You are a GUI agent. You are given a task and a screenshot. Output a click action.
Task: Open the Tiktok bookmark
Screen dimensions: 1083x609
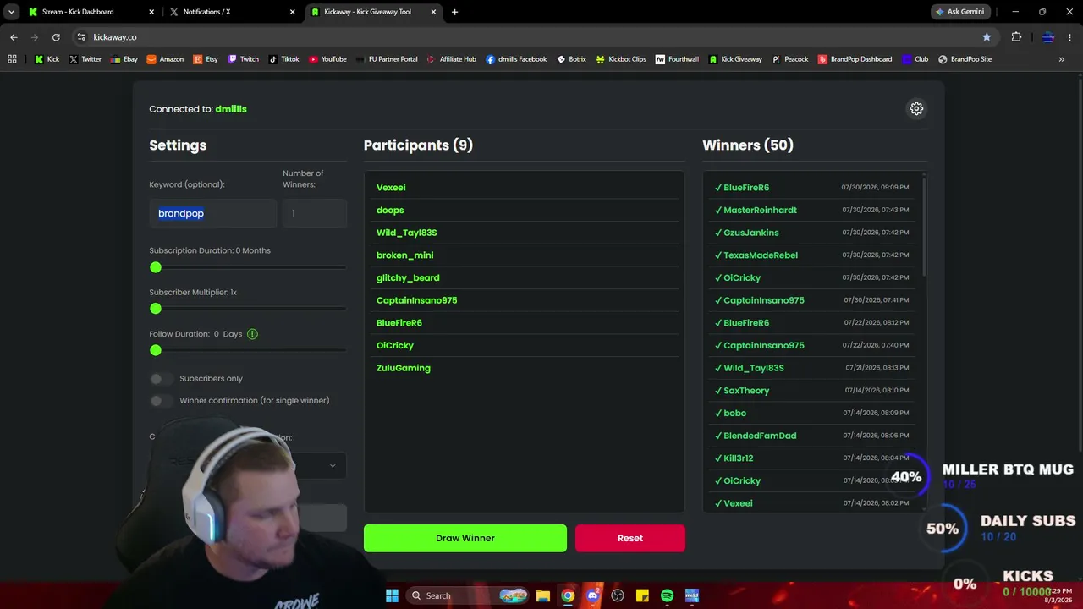click(x=283, y=59)
